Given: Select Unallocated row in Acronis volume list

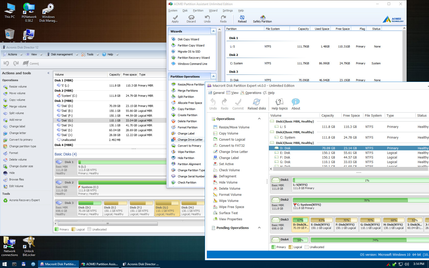Looking at the screenshot, I should pyautogui.click(x=110, y=140).
